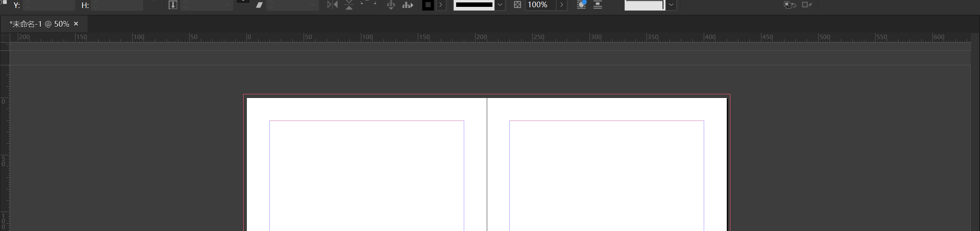The height and width of the screenshot is (231, 980).
Task: Expand the stroke color flyout arrow
Action: [441, 5]
